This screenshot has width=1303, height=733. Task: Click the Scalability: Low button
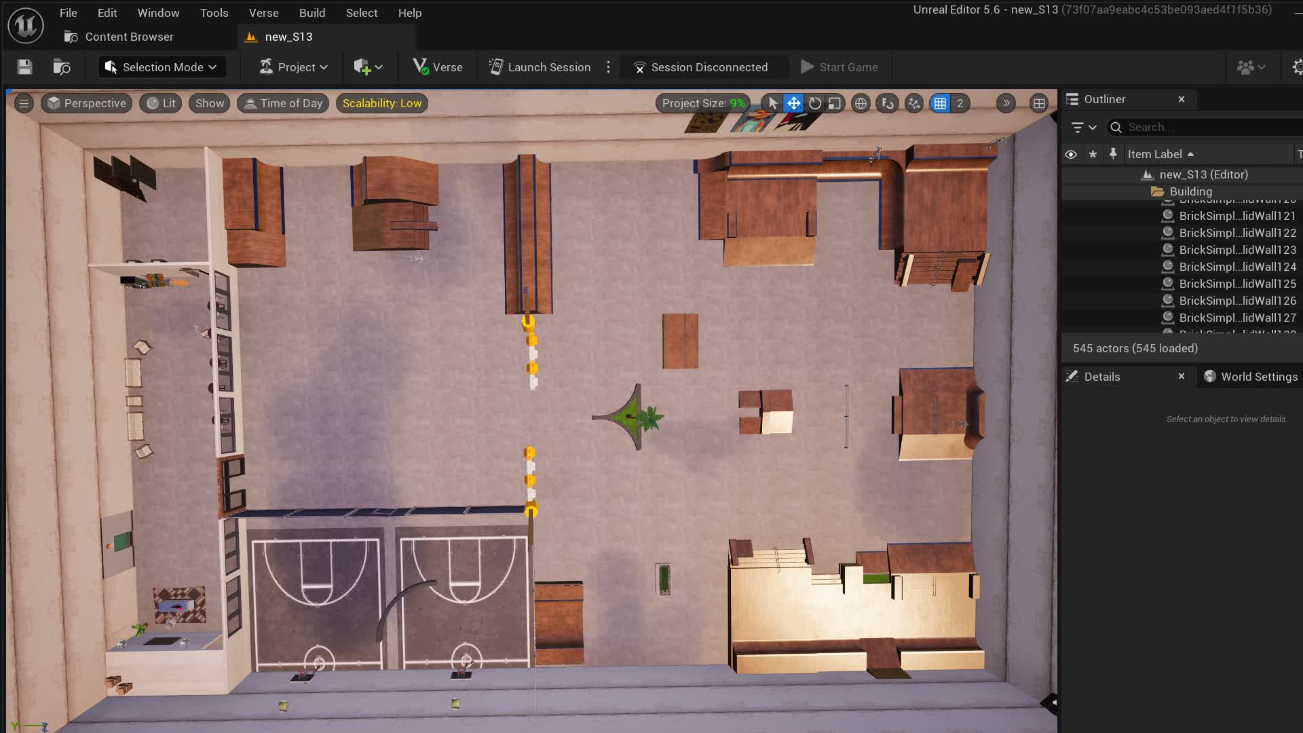[381, 103]
